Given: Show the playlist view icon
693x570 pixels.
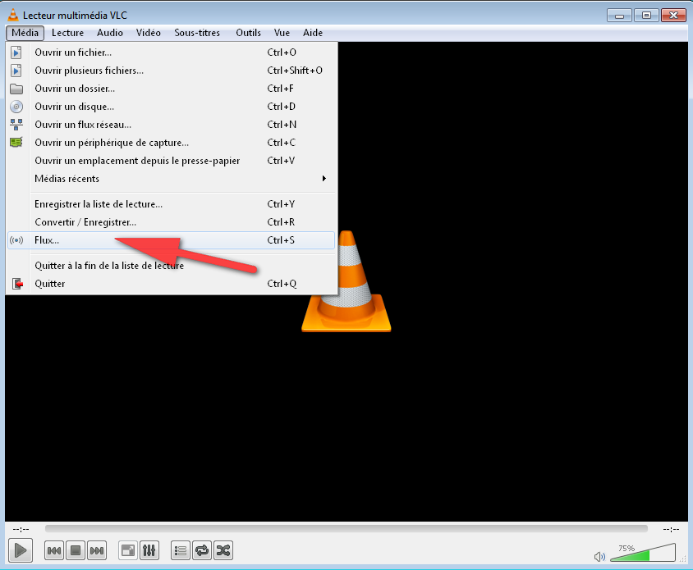Looking at the screenshot, I should (x=181, y=550).
